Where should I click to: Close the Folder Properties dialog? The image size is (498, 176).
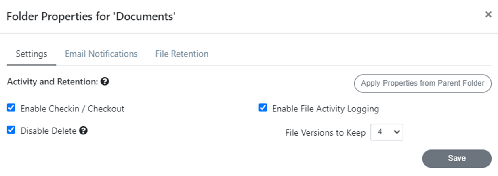(488, 15)
